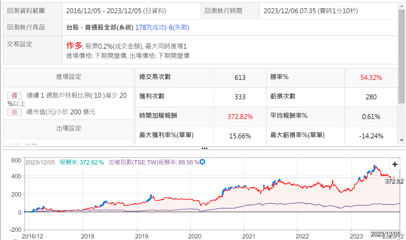
Task: Click the 2020 label on the time axis
Action: [x=195, y=236]
